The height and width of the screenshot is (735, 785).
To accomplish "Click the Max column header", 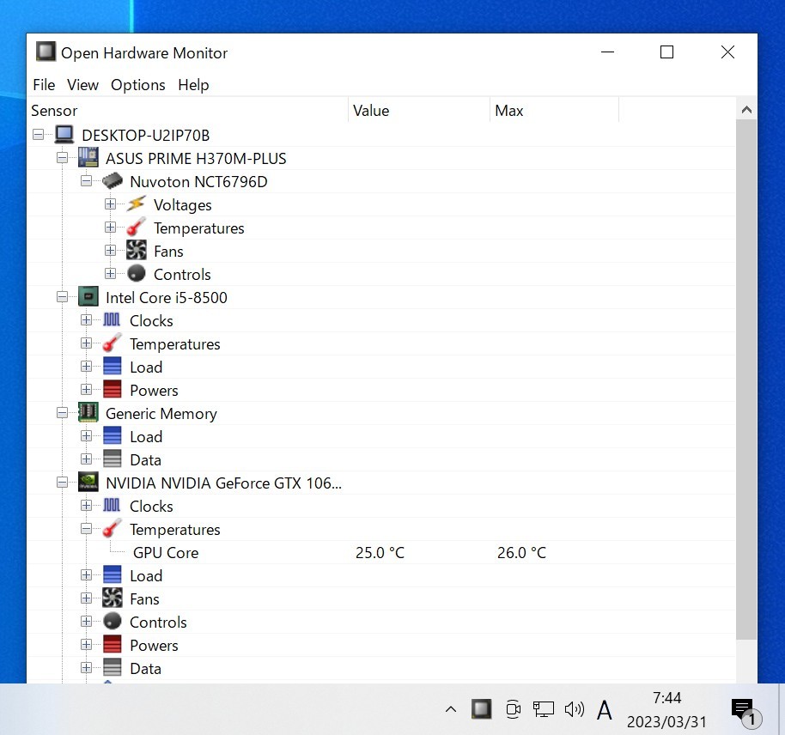I will (554, 110).
